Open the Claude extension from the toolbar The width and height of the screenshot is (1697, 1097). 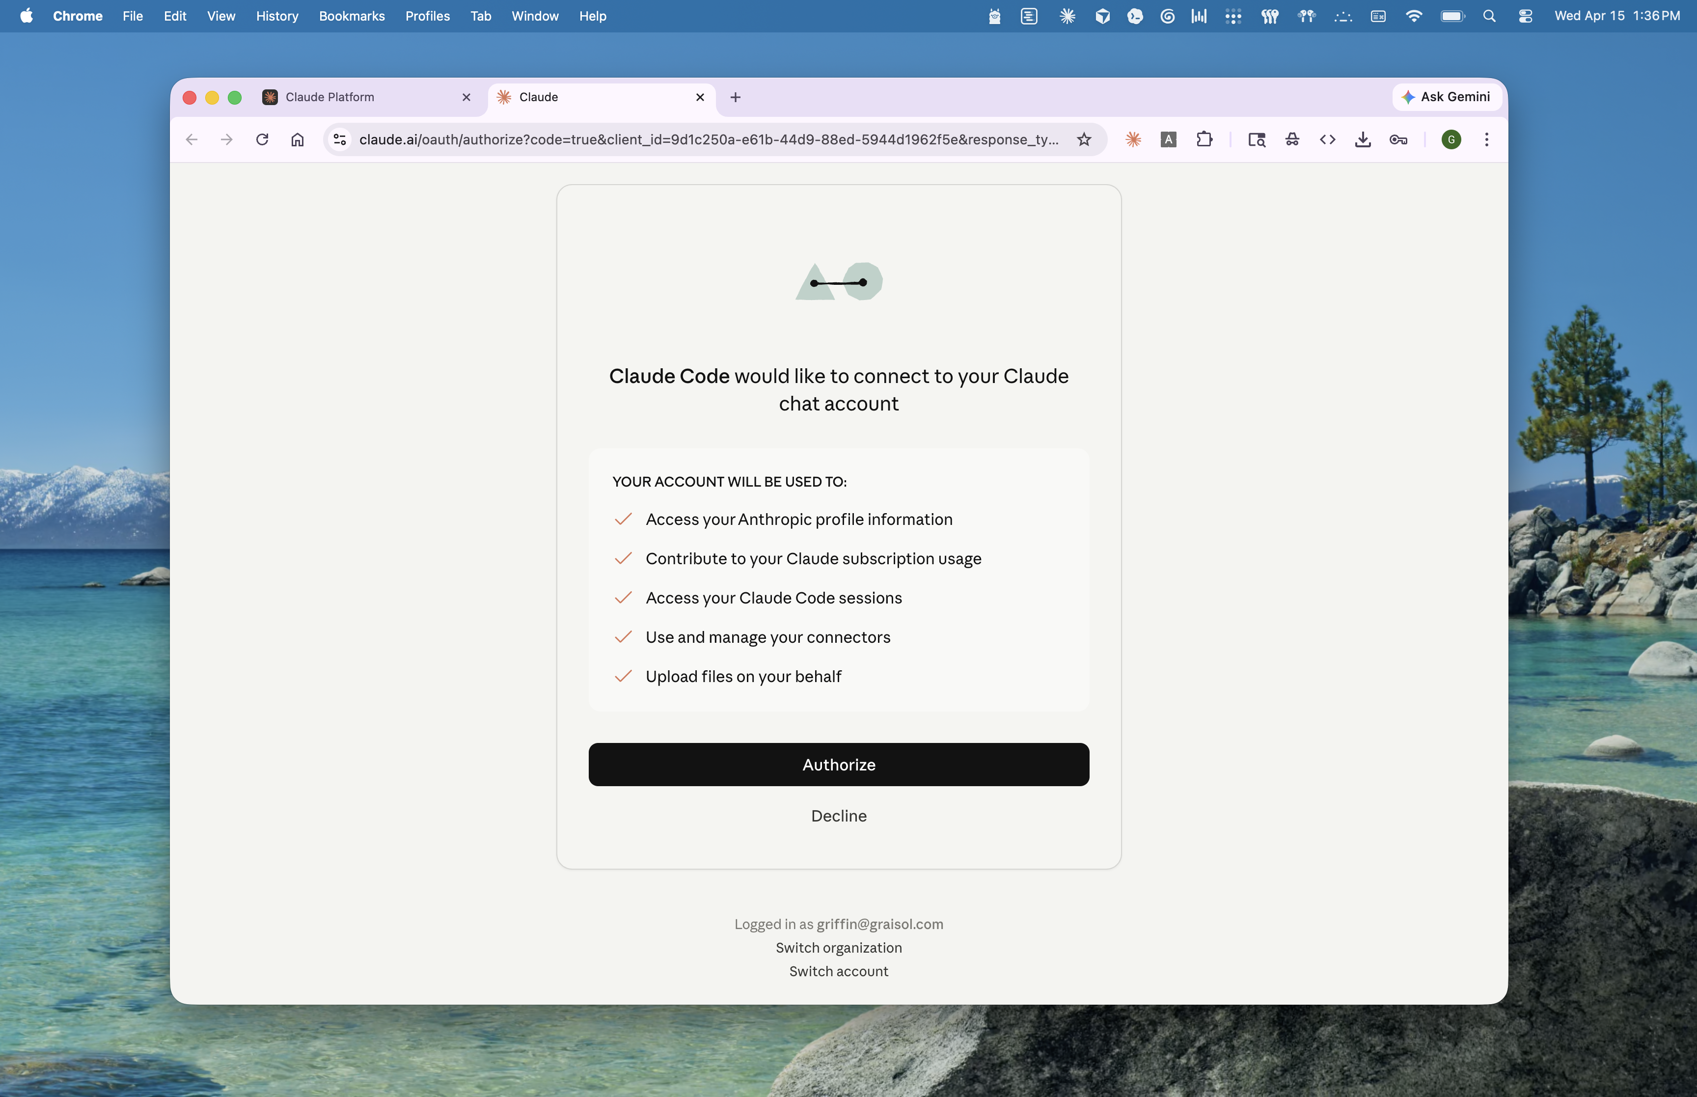[x=1133, y=139]
